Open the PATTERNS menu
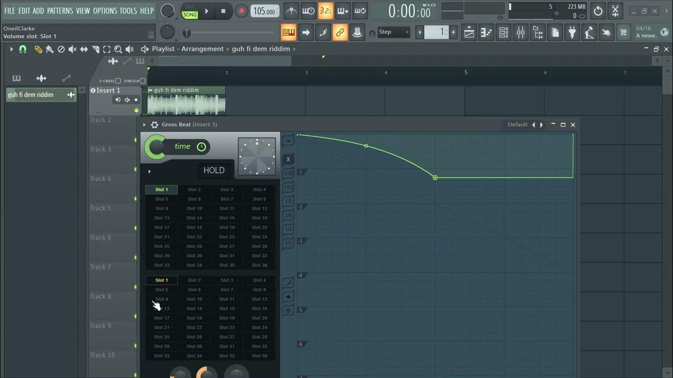673x378 pixels. (60, 10)
